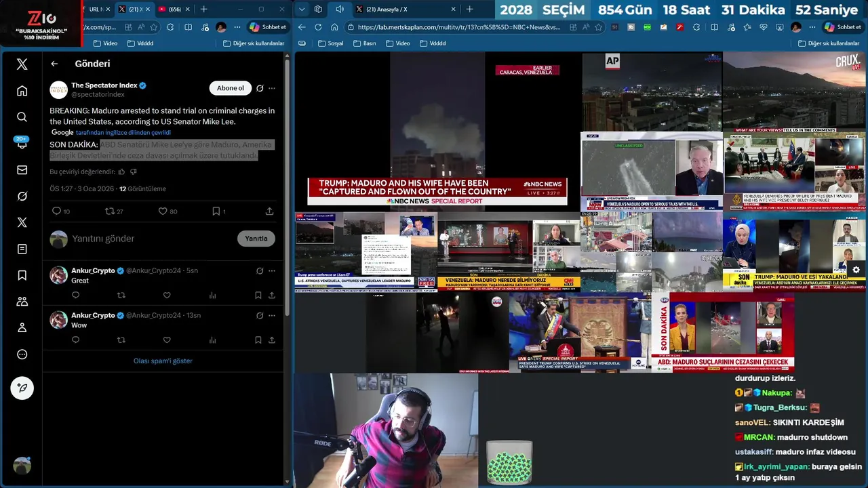Image resolution: width=868 pixels, height=488 pixels.
Task: Rate translation with thumbs up
Action: click(x=122, y=172)
